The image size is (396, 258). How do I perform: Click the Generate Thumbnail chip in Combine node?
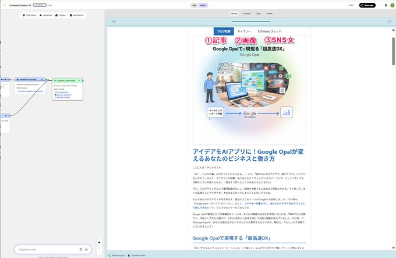[x=63, y=95]
